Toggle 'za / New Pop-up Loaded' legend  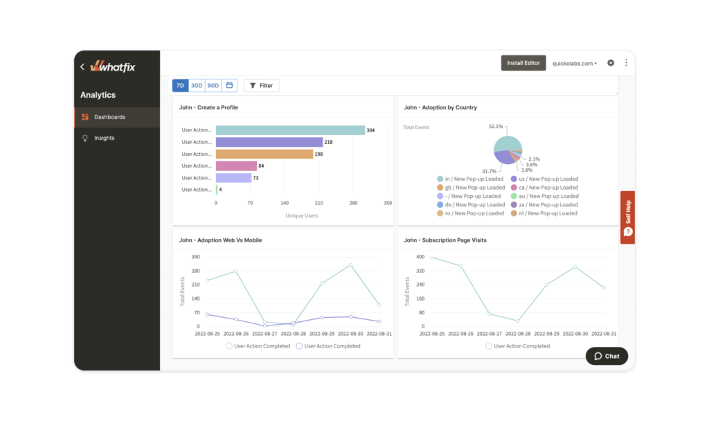tap(544, 205)
